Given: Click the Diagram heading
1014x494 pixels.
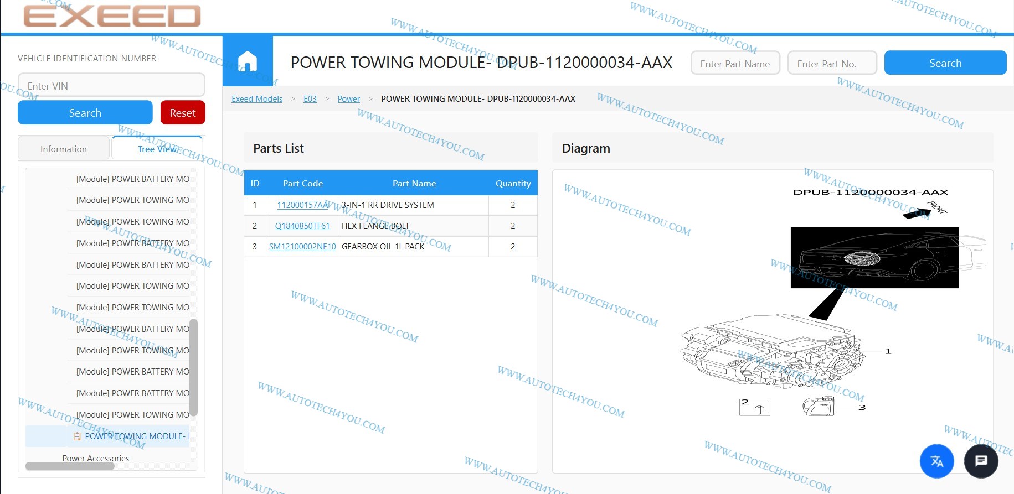Looking at the screenshot, I should point(586,148).
